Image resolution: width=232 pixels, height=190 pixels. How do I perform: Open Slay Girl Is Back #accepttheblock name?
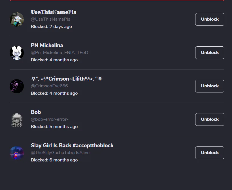(x=72, y=146)
